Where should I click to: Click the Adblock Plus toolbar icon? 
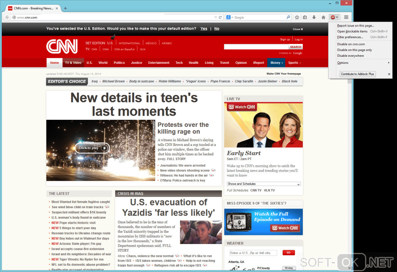tap(333, 17)
